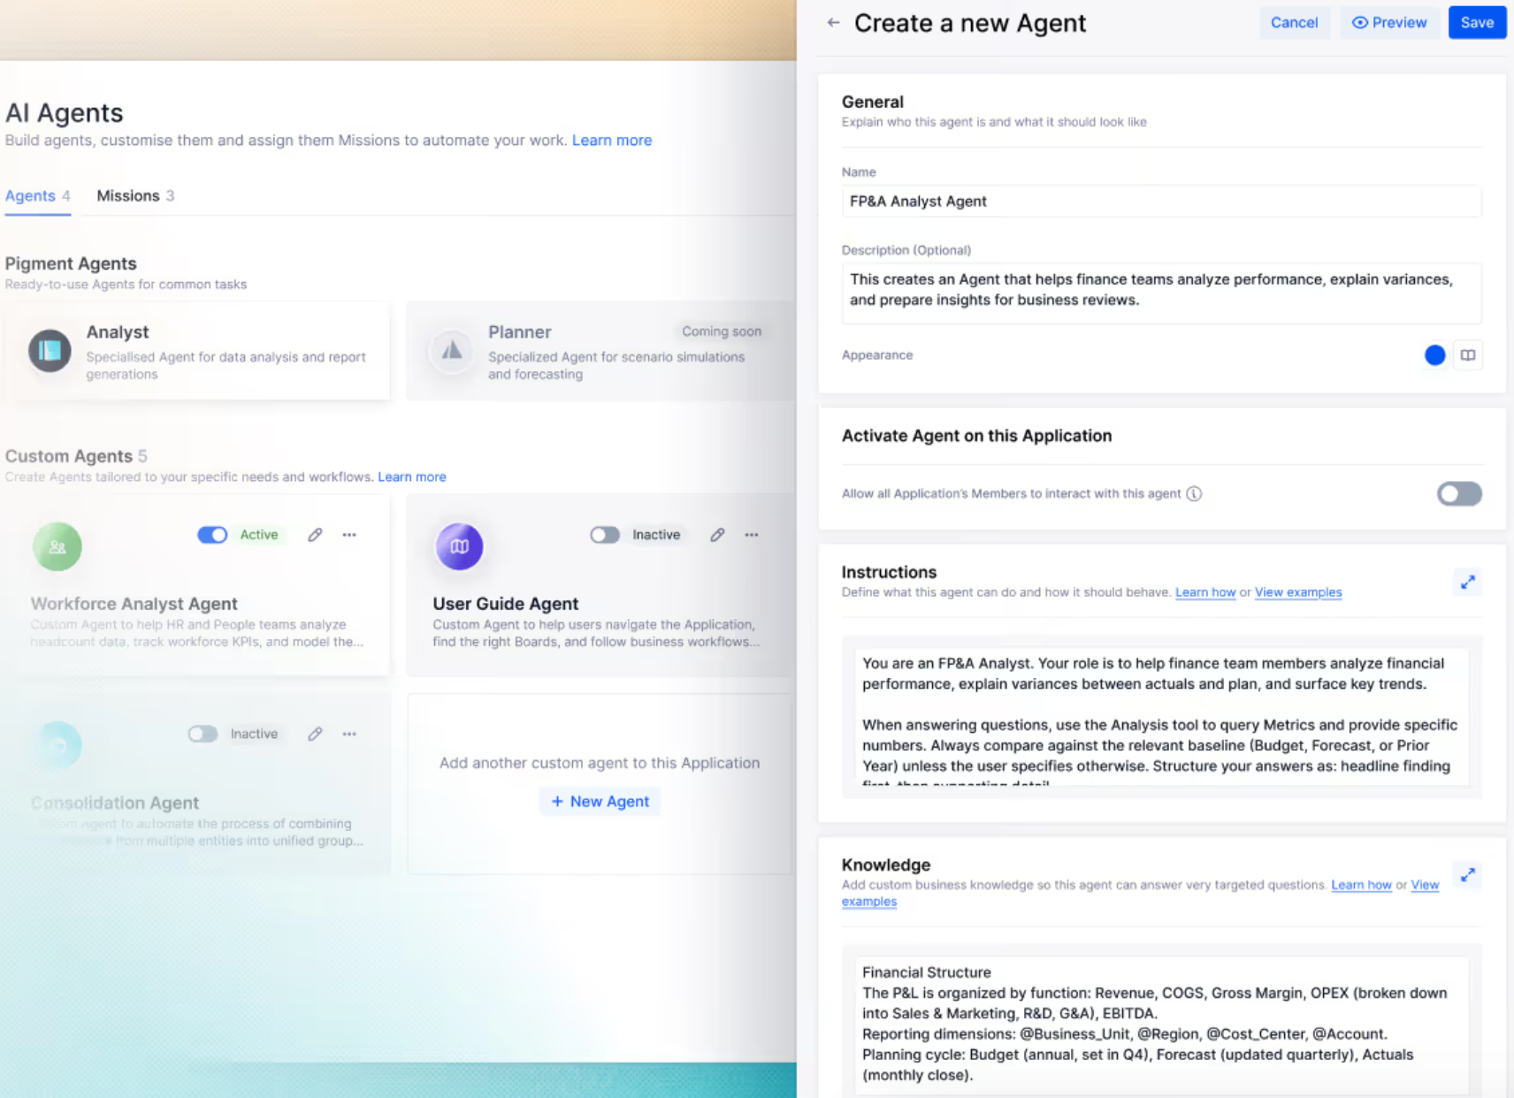Screen dimensions: 1514x1098
Task: Enable Allow all Application's Members toggle
Action: [1459, 493]
